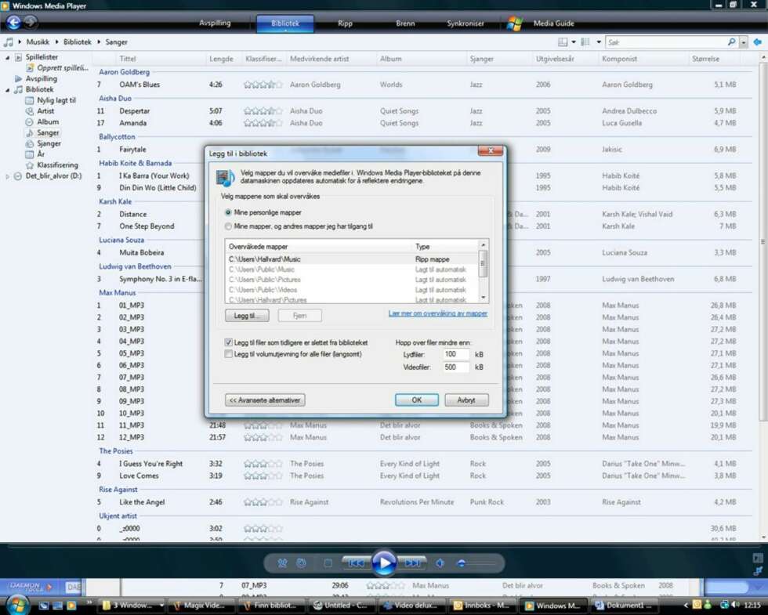Open the Media Guide tab
Image resolution: width=768 pixels, height=615 pixels.
(x=553, y=23)
